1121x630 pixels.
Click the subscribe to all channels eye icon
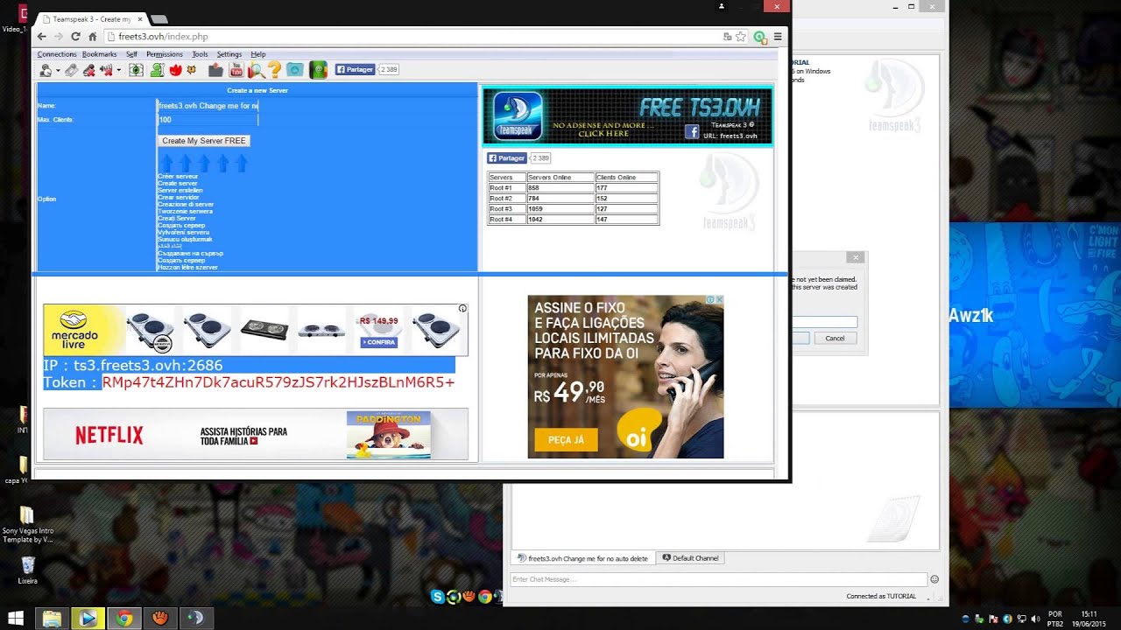(x=136, y=70)
